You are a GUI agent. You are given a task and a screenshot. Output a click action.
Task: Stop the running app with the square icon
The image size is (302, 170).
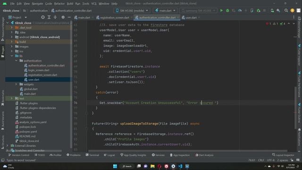click(264, 10)
